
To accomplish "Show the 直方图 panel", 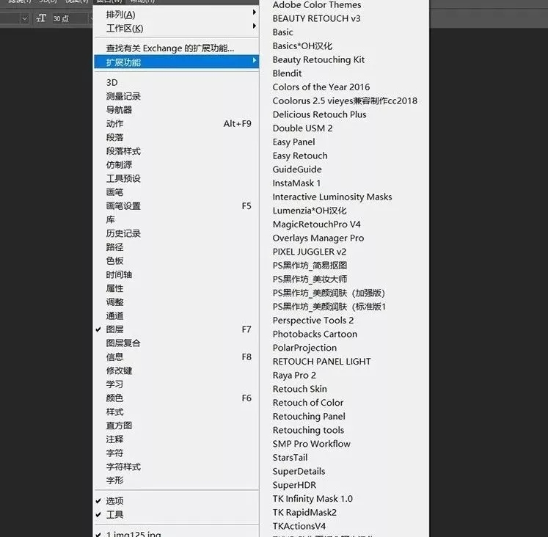I will (177, 425).
